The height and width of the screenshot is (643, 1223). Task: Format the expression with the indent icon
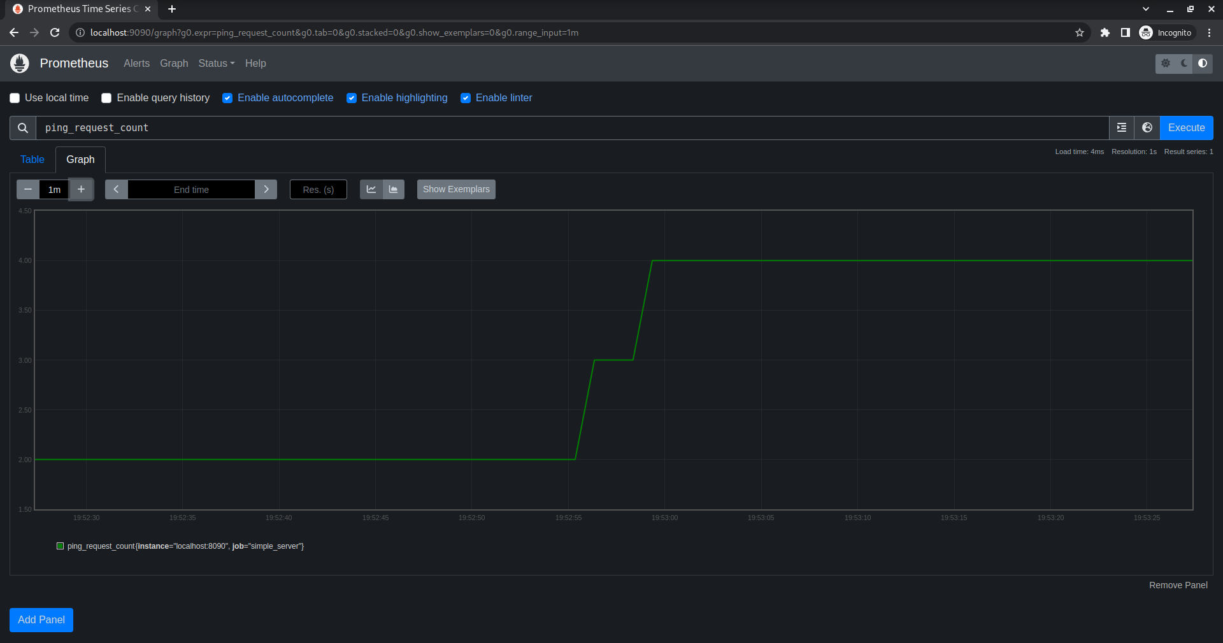tap(1122, 128)
